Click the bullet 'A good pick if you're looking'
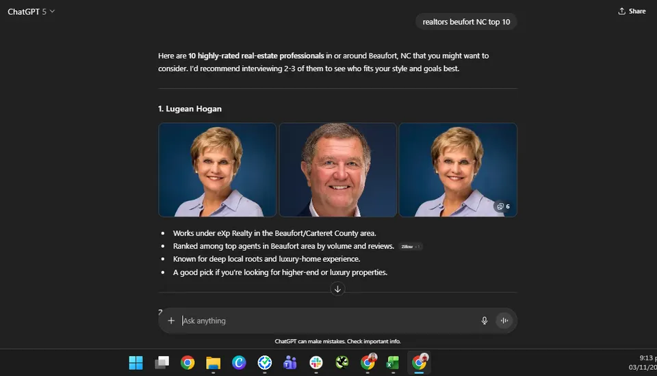This screenshot has width=657, height=376. 280,273
